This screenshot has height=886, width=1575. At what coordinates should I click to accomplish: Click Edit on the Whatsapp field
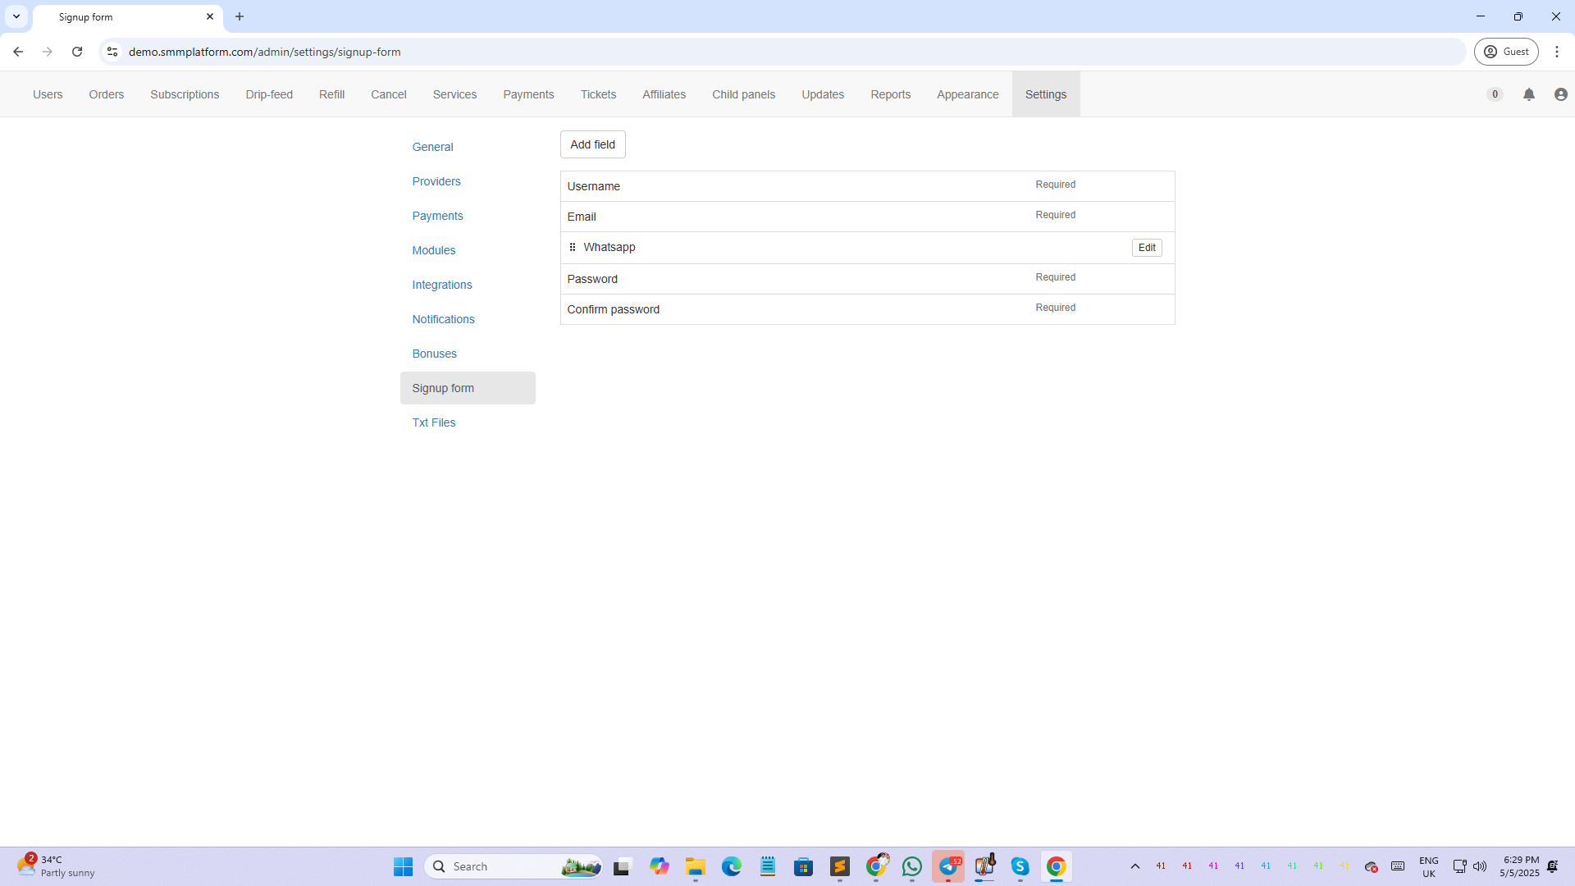1146,248
